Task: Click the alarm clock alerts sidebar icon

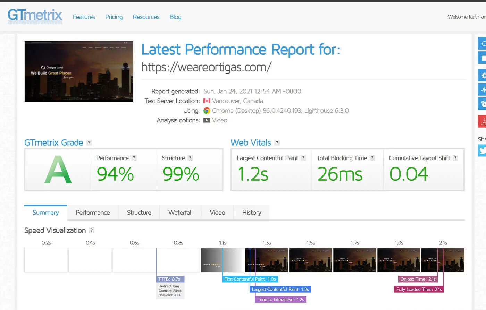Action: [x=482, y=104]
